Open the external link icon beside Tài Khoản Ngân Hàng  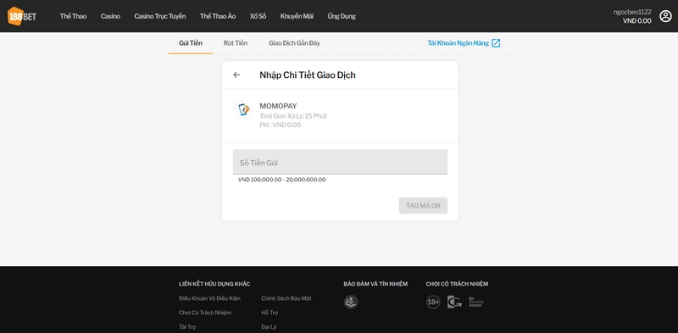496,43
